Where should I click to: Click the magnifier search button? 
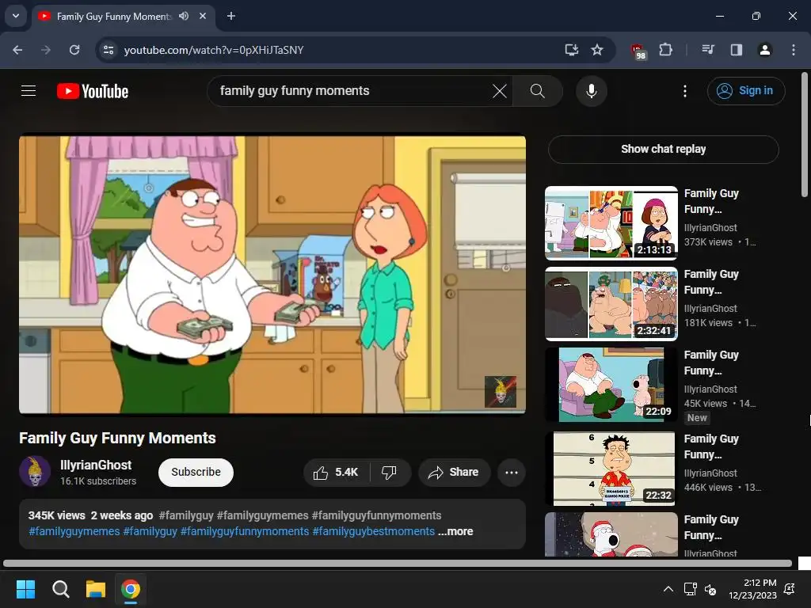point(538,91)
